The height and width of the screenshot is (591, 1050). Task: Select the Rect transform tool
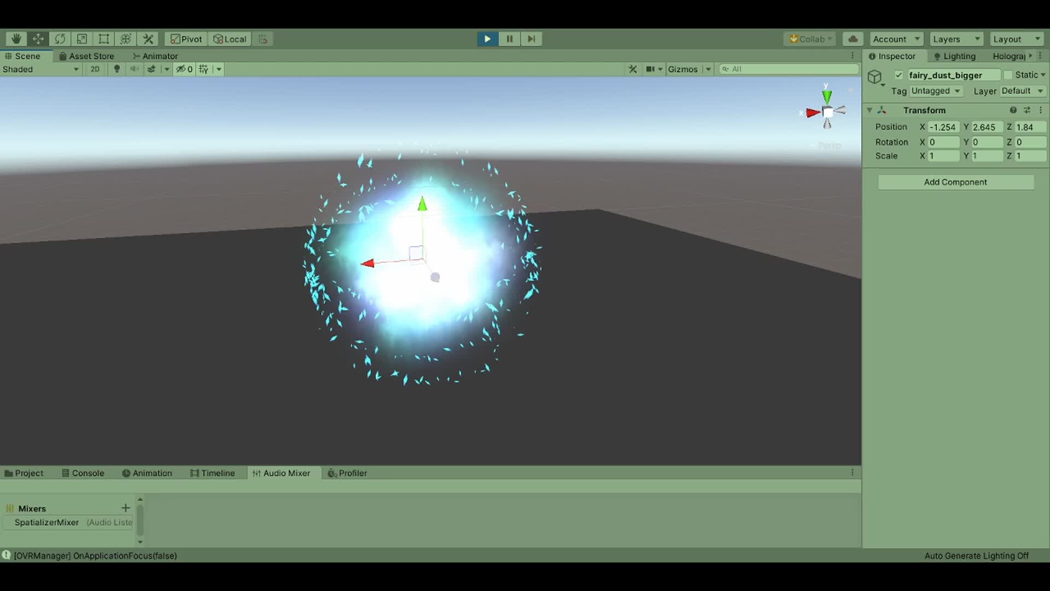coord(103,38)
